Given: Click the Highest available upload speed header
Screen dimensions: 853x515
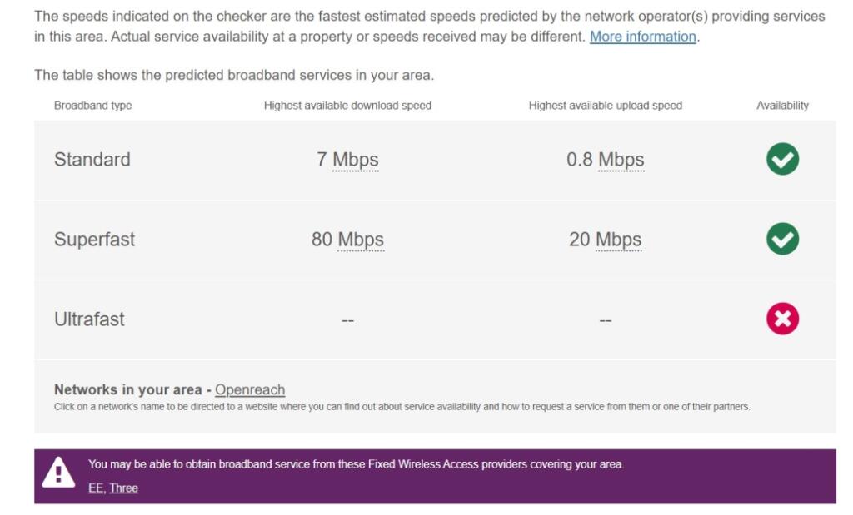Looking at the screenshot, I should [x=605, y=106].
